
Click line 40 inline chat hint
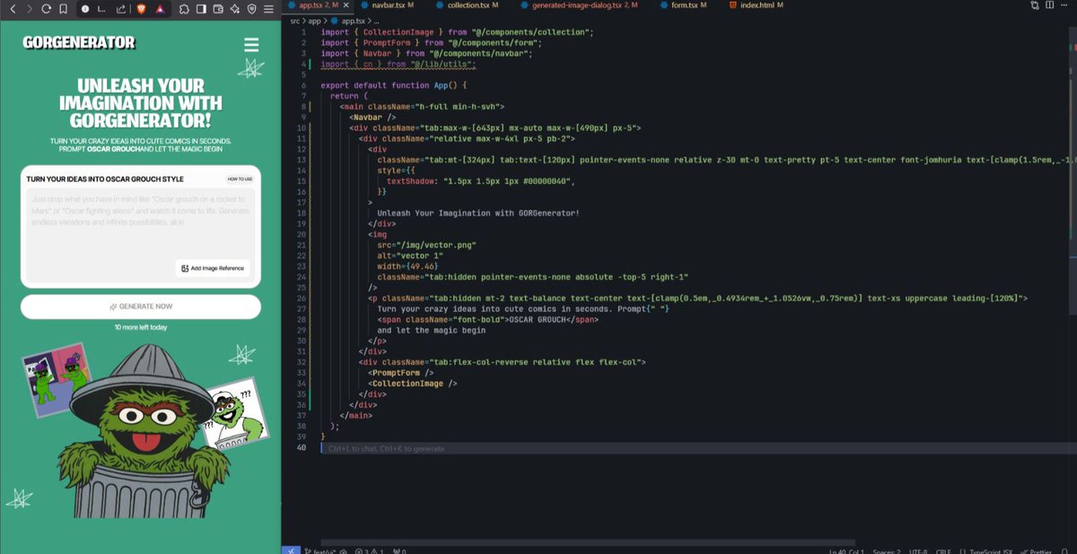(x=386, y=448)
